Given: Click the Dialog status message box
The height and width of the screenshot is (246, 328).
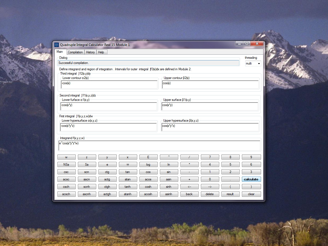Looking at the screenshot, I should click(149, 63).
